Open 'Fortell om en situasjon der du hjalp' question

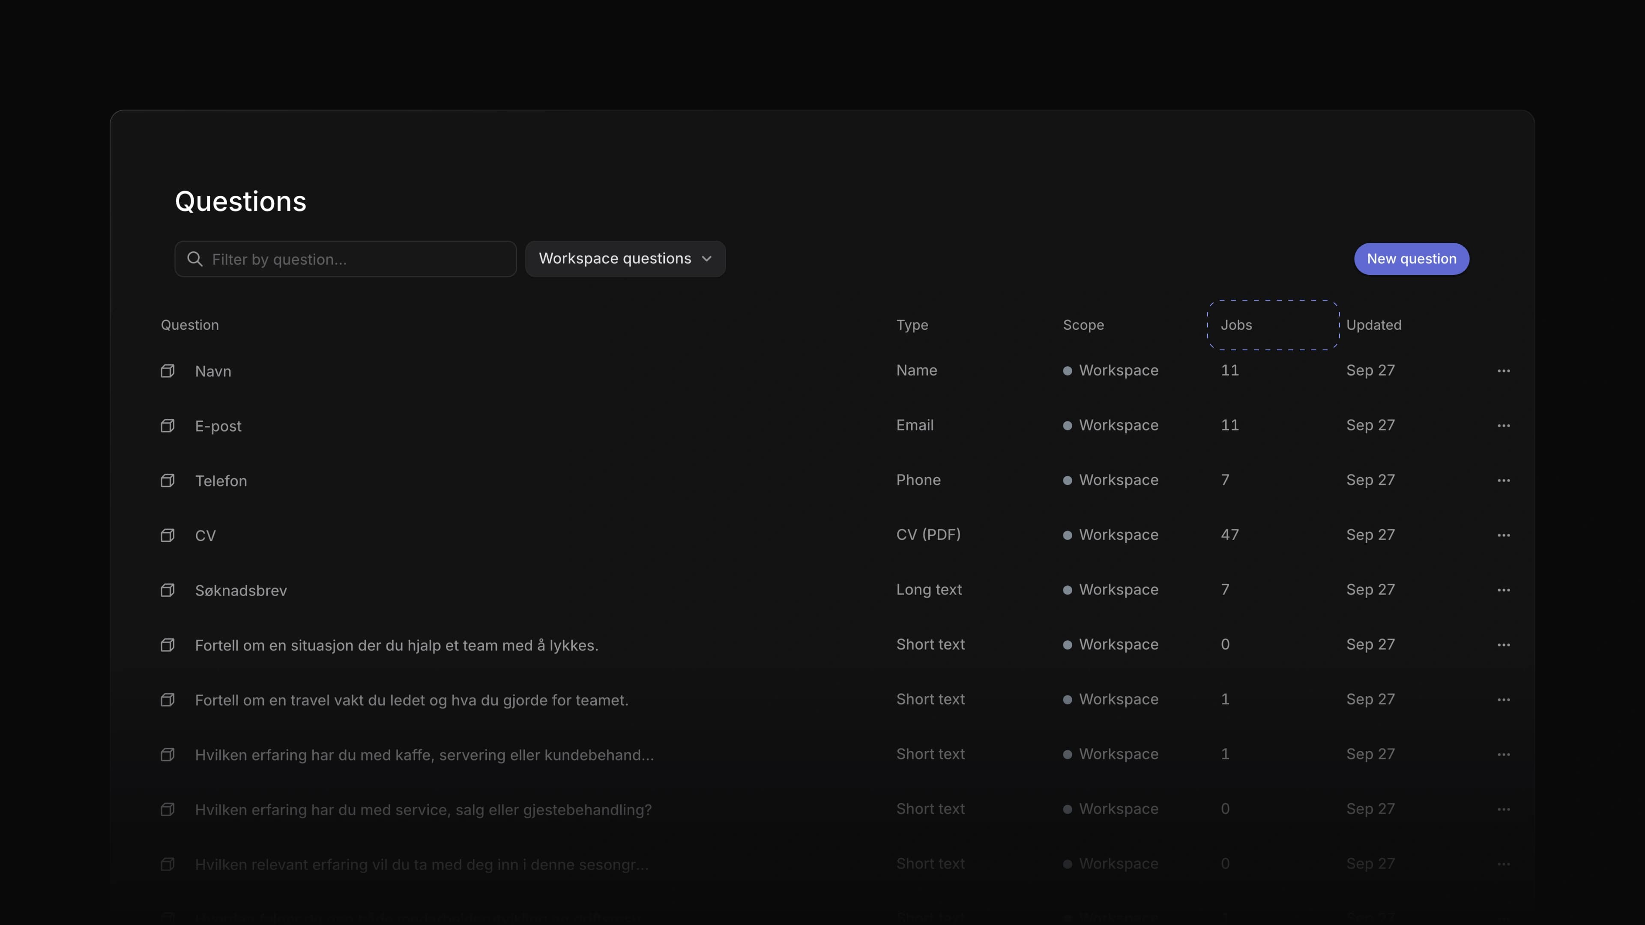pyautogui.click(x=397, y=646)
